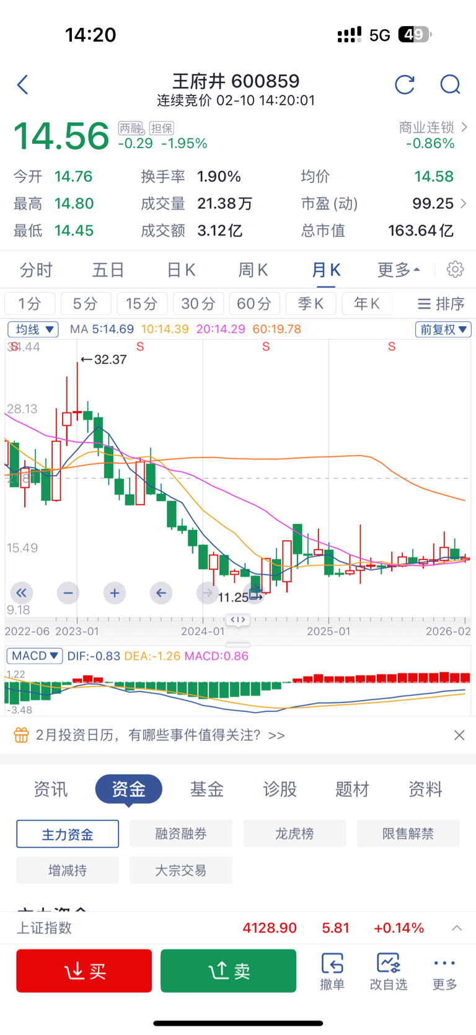
Task: Tap the current price 14.56
Action: click(x=61, y=136)
